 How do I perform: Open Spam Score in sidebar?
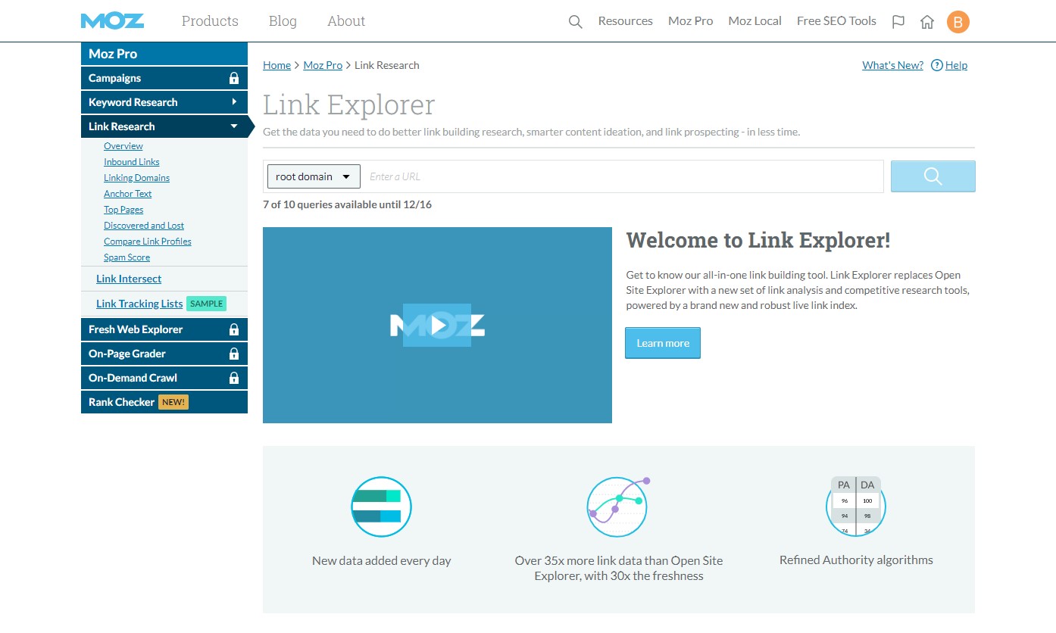(127, 257)
